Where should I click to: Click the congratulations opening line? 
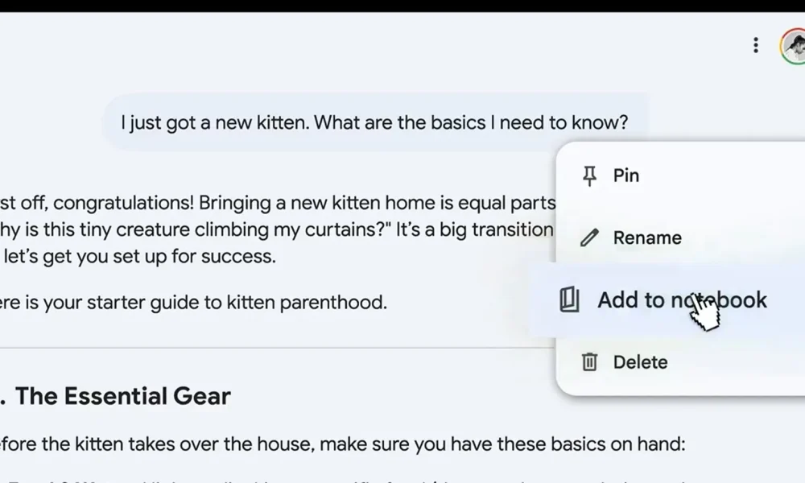pos(278,202)
